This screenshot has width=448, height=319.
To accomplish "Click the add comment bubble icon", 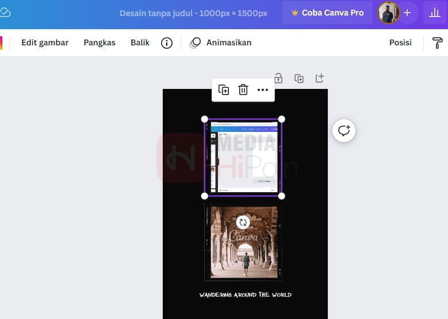I will point(344,131).
